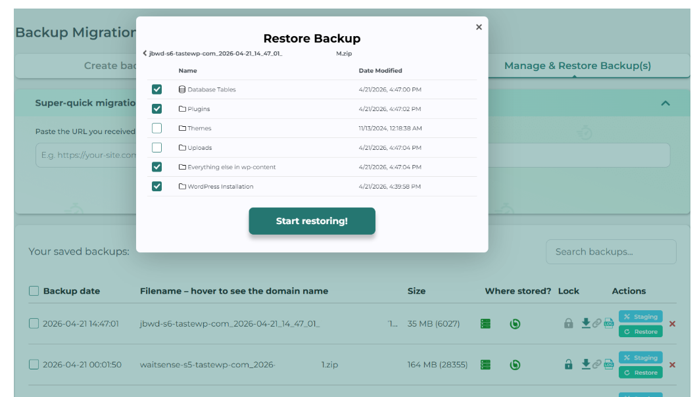Click the Search backups field

coord(611,252)
